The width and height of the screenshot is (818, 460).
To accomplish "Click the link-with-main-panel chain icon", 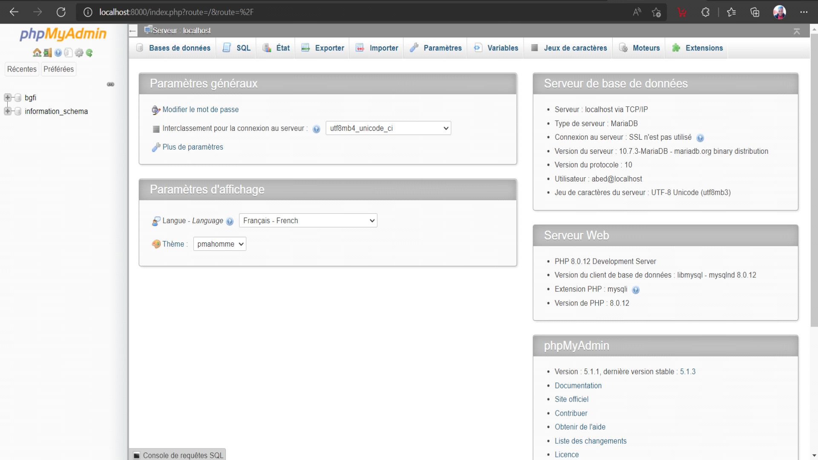I will [x=110, y=84].
